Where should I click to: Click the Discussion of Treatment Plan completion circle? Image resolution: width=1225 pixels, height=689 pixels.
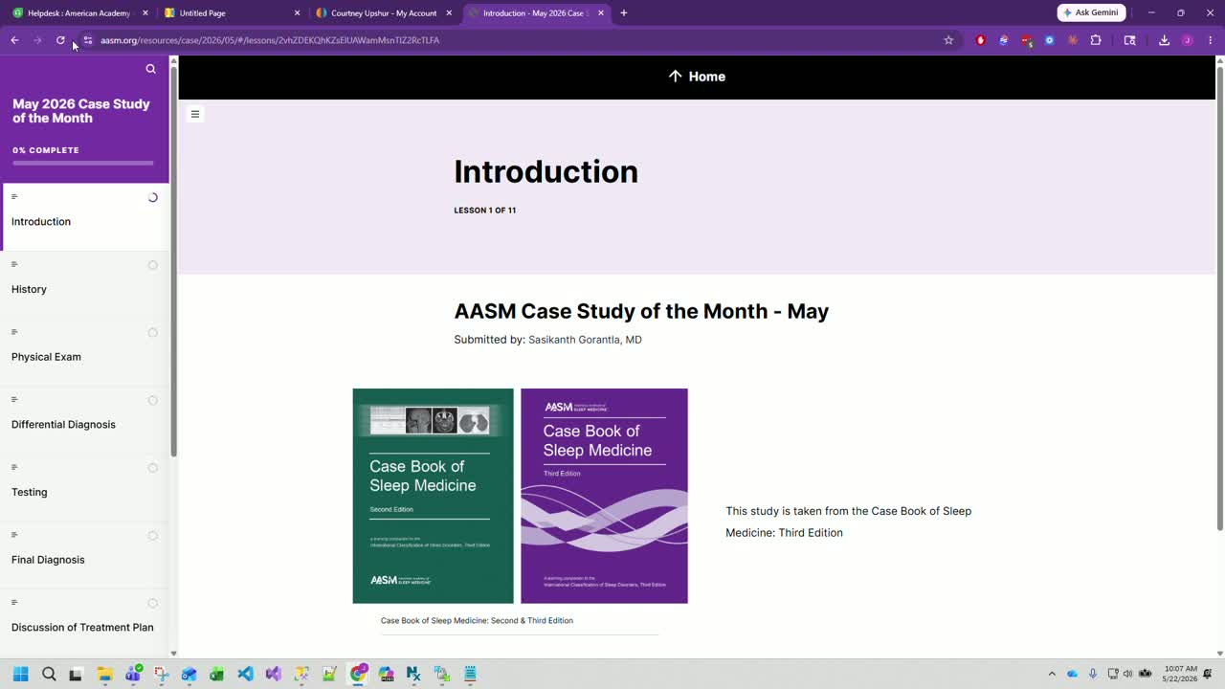[x=153, y=603]
